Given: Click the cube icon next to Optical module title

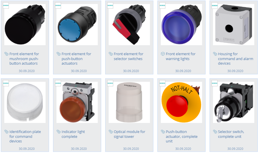Looking at the screenshot, I should pyautogui.click(x=111, y=132).
